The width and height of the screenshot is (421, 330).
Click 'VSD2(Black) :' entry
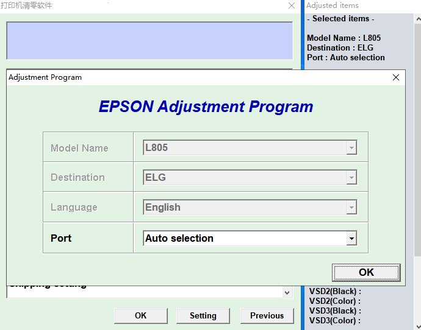pyautogui.click(x=335, y=292)
